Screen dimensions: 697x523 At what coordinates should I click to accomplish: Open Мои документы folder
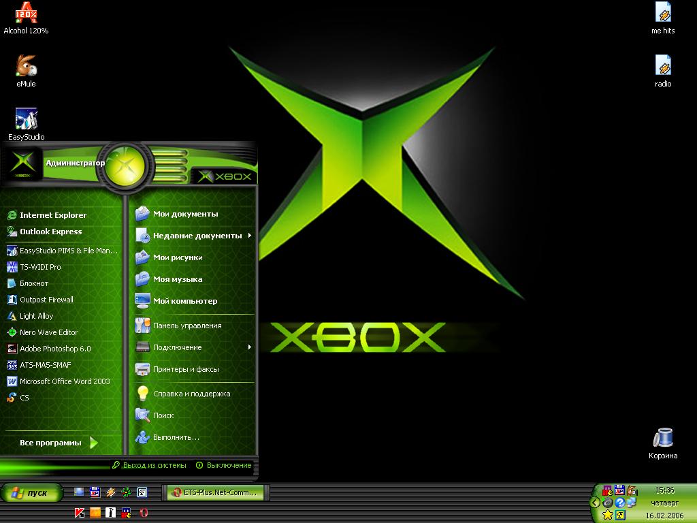(x=185, y=214)
